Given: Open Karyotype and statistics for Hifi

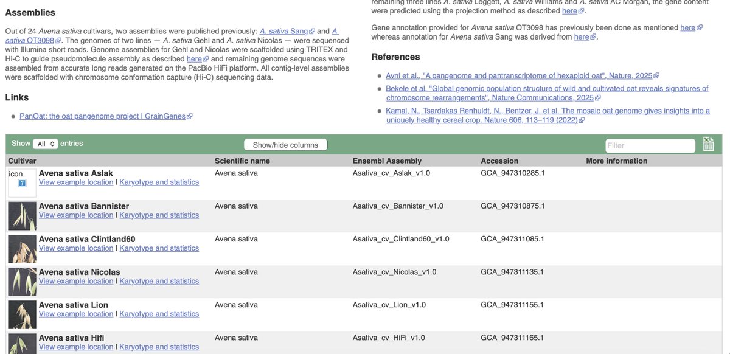Looking at the screenshot, I should (x=159, y=346).
